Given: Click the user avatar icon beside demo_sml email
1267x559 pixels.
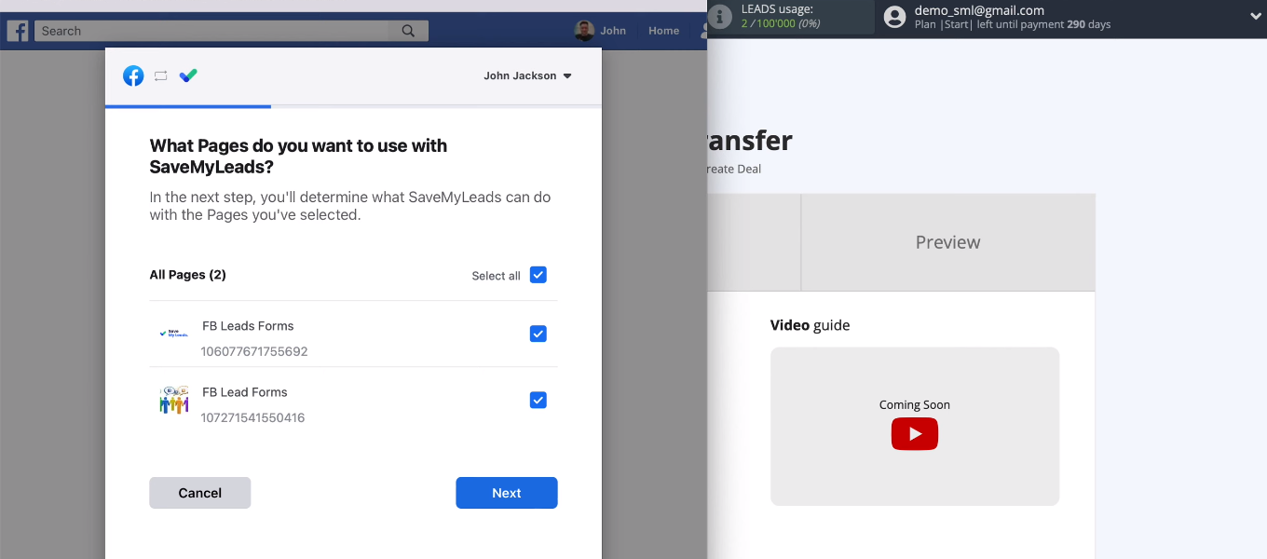Looking at the screenshot, I should point(894,17).
